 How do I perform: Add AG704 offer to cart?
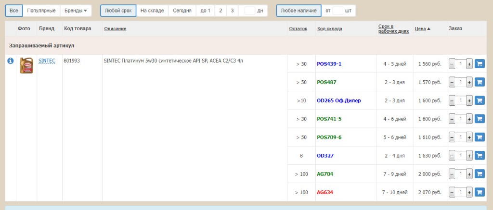point(480,173)
